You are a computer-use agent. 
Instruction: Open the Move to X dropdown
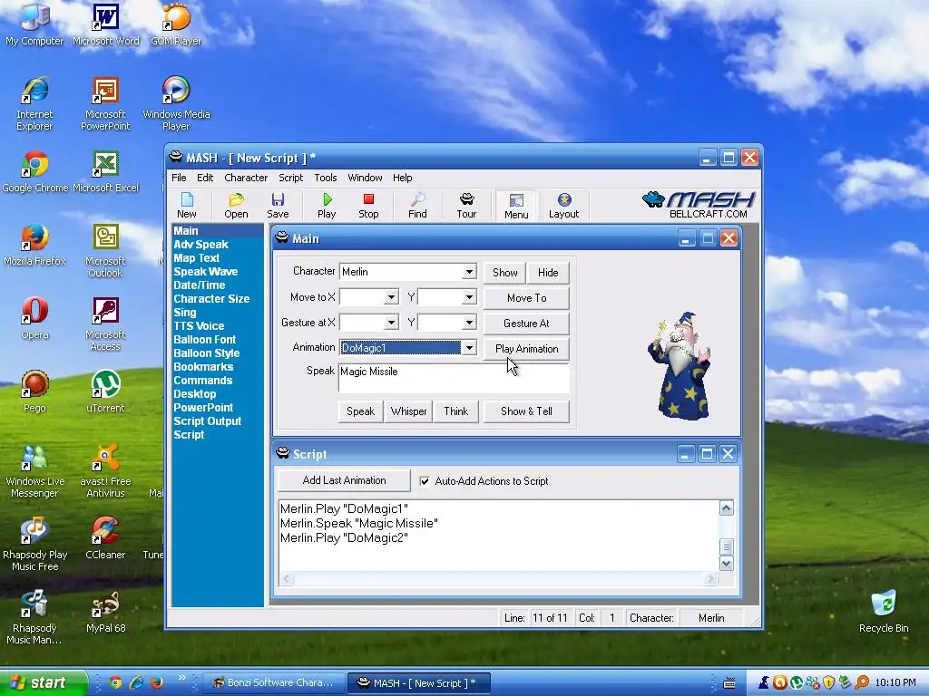coord(391,297)
